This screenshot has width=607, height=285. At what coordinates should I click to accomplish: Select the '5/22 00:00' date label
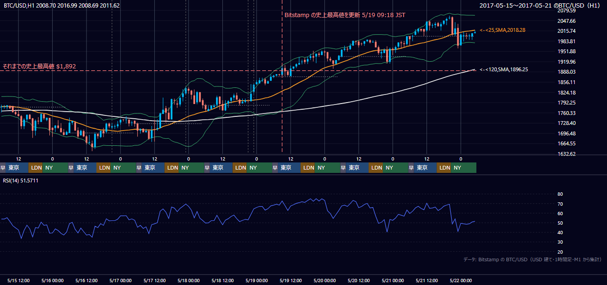(x=460, y=281)
